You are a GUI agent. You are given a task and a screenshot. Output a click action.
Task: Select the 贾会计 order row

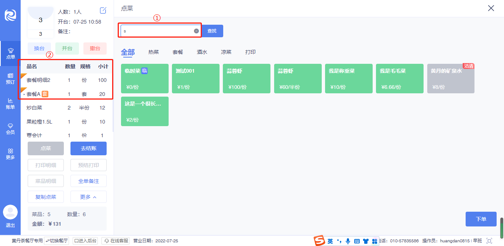pos(66,135)
